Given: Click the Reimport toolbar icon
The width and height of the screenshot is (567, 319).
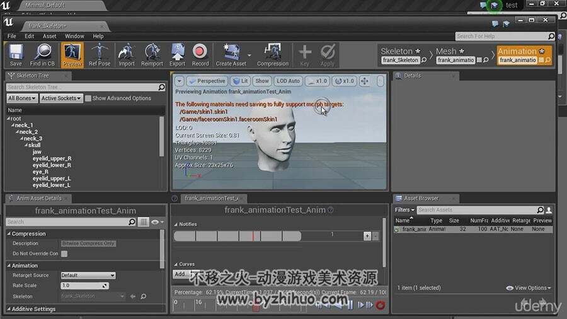Looking at the screenshot, I should point(152,55).
